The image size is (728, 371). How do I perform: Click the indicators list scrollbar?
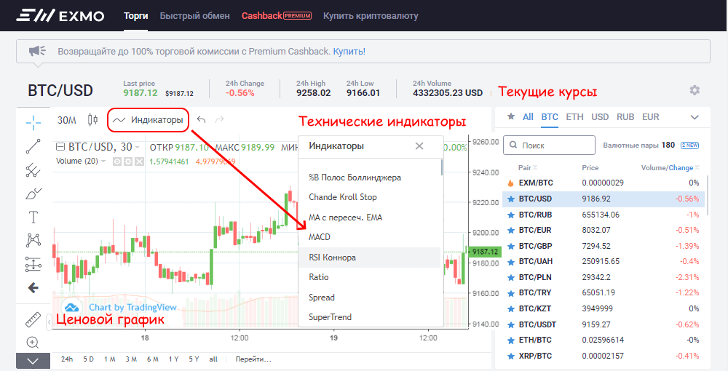(x=442, y=167)
